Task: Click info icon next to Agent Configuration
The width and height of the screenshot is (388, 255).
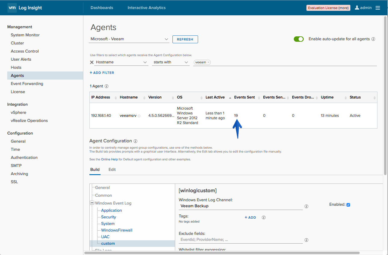Action: [135, 141]
